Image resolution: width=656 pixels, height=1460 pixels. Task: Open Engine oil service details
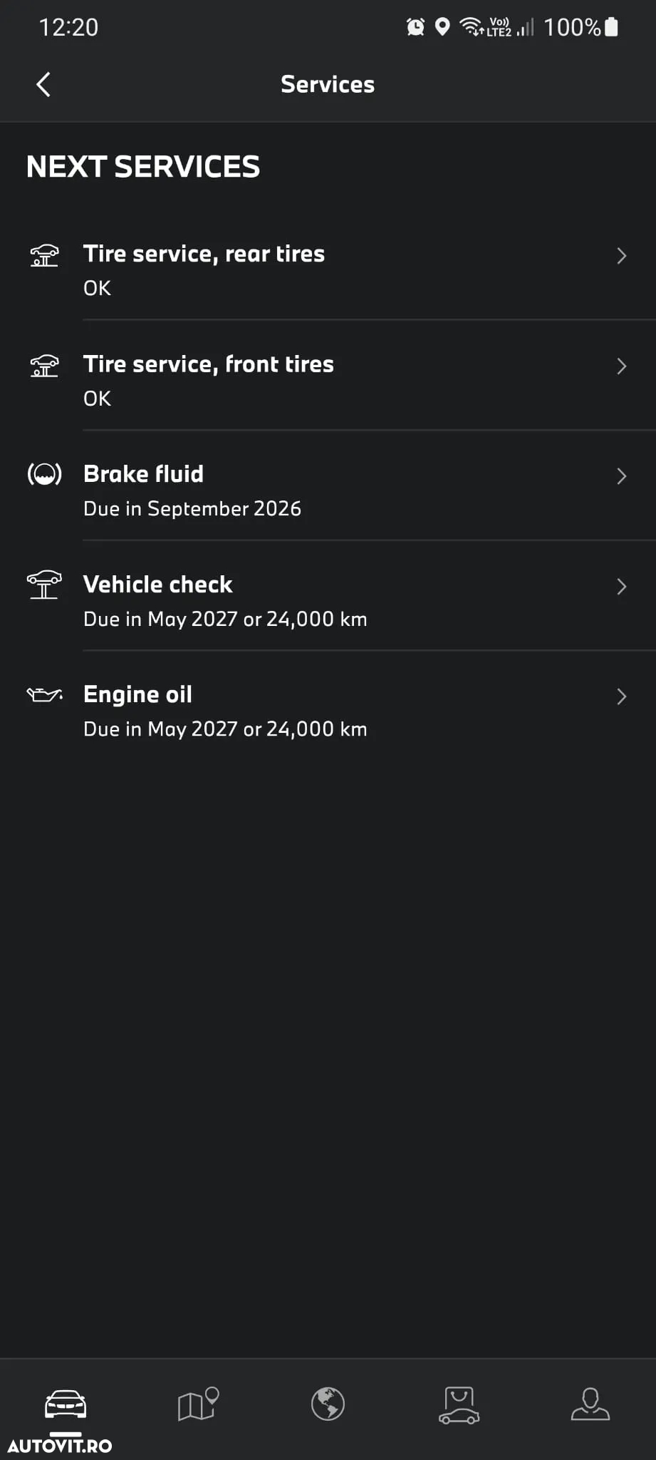coord(328,706)
